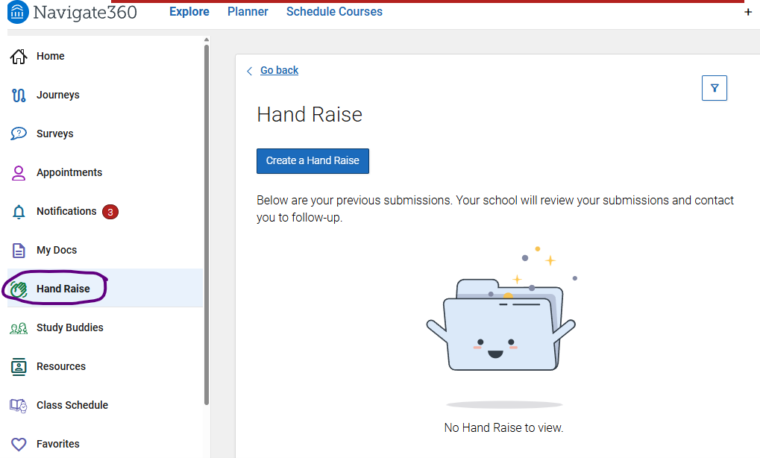Click the Resources sidebar icon
This screenshot has height=458, width=760.
pos(19,366)
